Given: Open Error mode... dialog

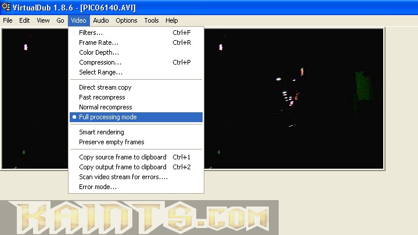Looking at the screenshot, I should (x=136, y=187).
